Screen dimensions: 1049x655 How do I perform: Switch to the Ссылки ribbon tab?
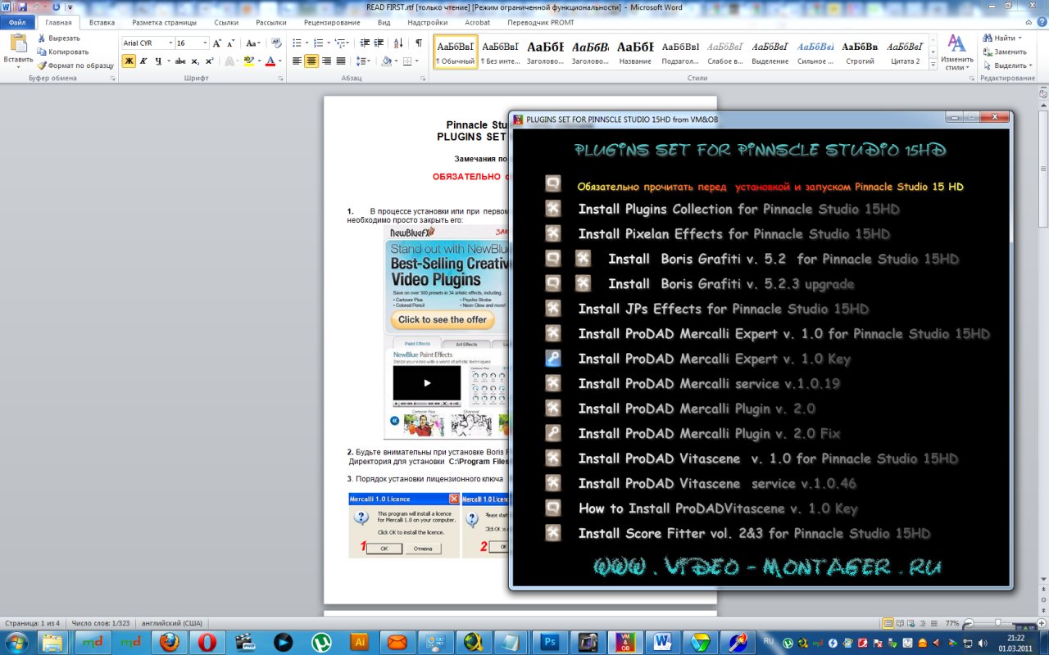point(226,23)
